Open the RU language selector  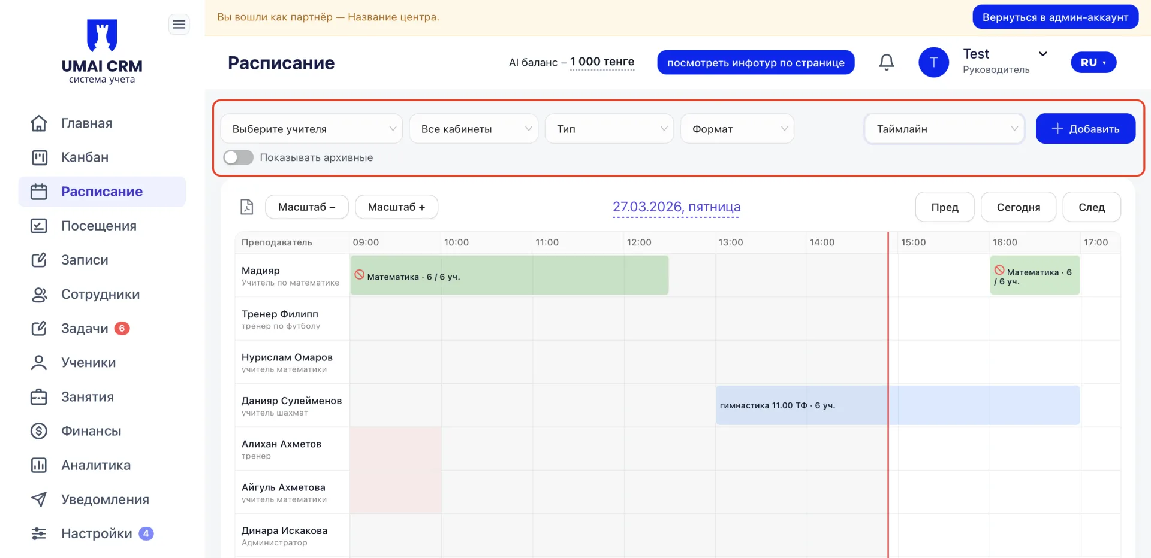(1093, 62)
